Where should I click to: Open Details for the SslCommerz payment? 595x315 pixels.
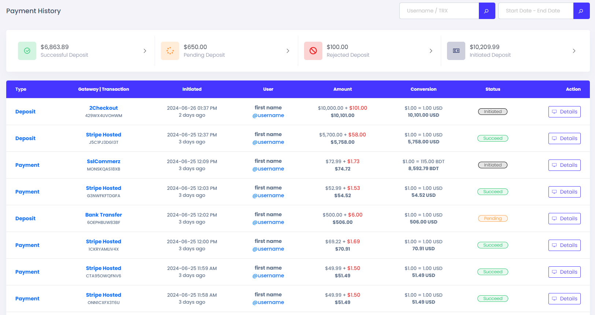point(564,165)
